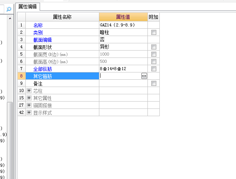Image resolution: width=236 pixels, height=179 pixels.
Task: Expand the 显示样式 property group
Action: (x=29, y=112)
